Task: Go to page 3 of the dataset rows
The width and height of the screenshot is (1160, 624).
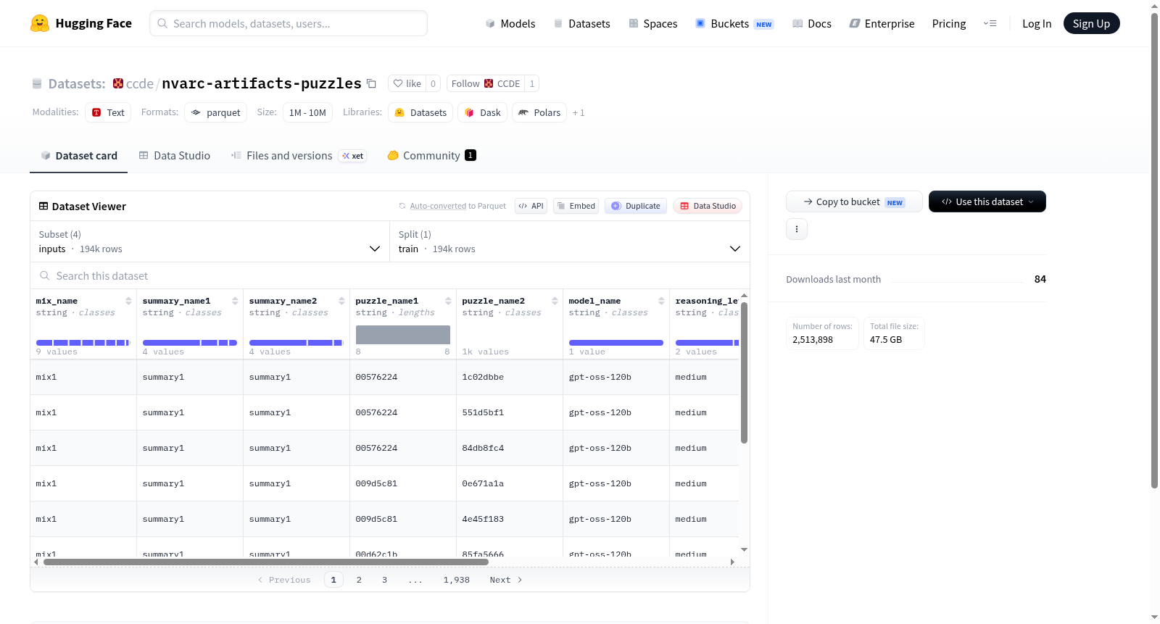Action: point(384,580)
